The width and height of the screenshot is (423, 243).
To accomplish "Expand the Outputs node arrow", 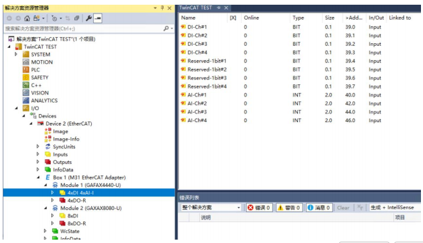I will [38, 162].
